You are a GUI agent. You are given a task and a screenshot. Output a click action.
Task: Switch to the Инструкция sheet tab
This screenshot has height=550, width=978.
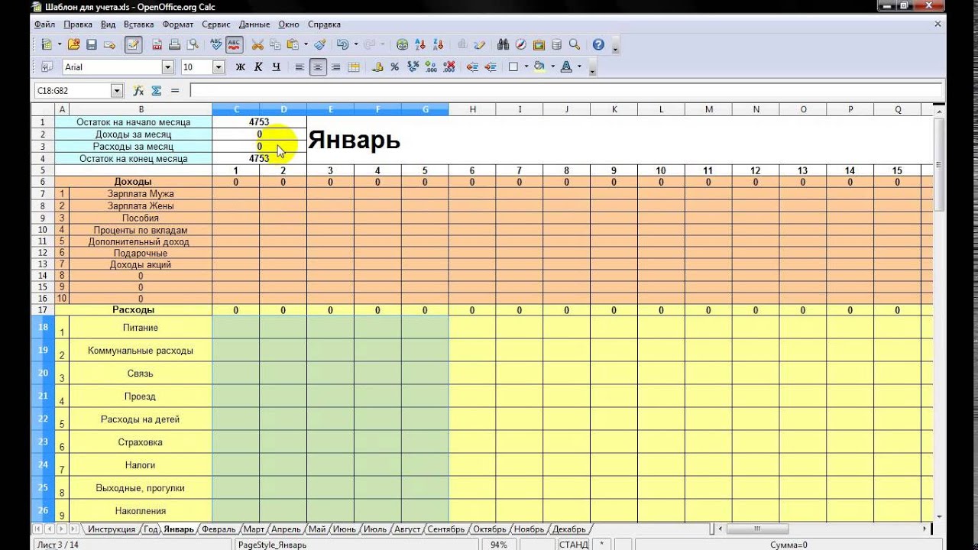click(x=112, y=529)
